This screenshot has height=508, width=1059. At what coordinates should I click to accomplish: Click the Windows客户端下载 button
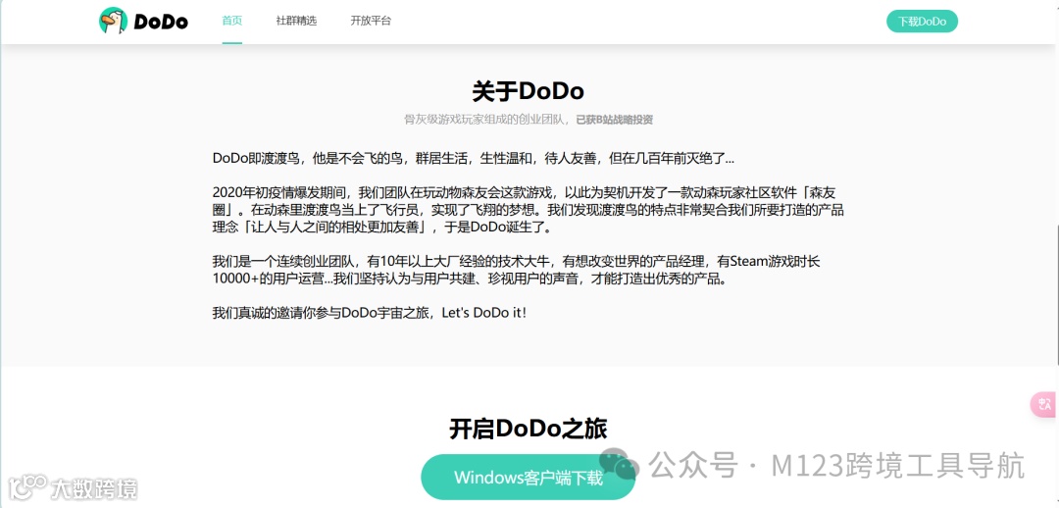pyautogui.click(x=529, y=477)
